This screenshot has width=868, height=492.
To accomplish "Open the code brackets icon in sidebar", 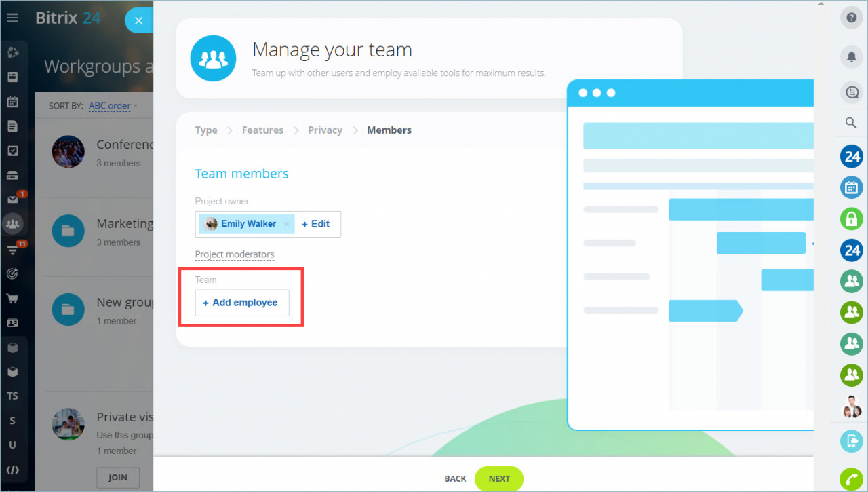I will click(x=12, y=470).
